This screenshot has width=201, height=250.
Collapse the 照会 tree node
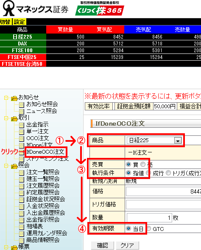click(x=6, y=166)
